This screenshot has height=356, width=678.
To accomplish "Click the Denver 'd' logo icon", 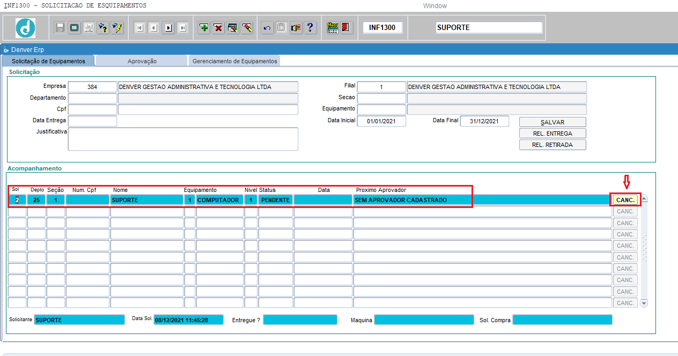I will tap(25, 27).
